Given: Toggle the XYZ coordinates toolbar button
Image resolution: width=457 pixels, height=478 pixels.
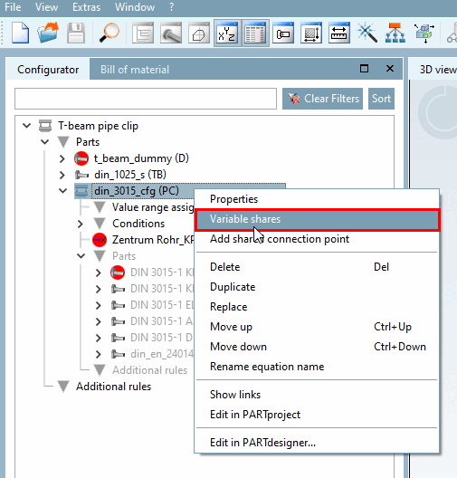Looking at the screenshot, I should point(227,33).
